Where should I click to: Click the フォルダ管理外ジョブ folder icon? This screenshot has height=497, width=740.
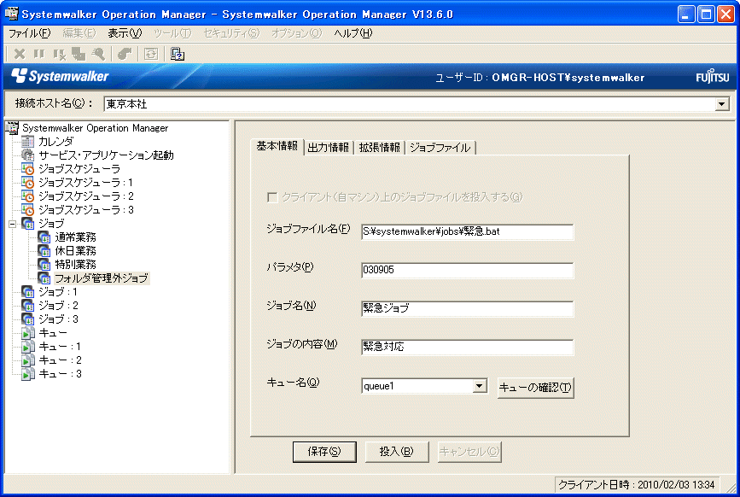[x=44, y=278]
